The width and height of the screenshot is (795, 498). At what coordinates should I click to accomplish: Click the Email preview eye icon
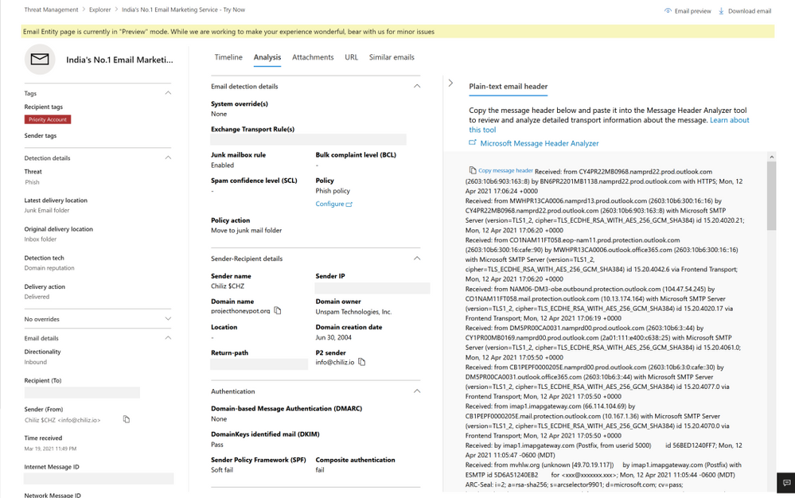click(x=668, y=11)
